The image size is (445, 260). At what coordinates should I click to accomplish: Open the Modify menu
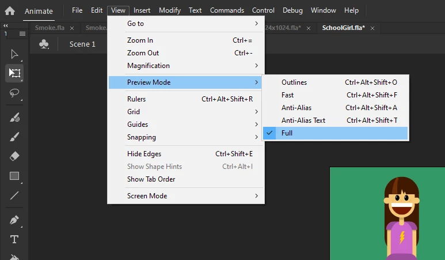pyautogui.click(x=170, y=10)
